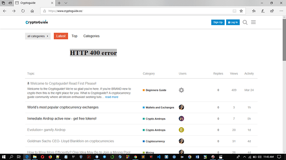Open Edge settings and more menu
Screen dimensions: 286x160
pos(281,11)
